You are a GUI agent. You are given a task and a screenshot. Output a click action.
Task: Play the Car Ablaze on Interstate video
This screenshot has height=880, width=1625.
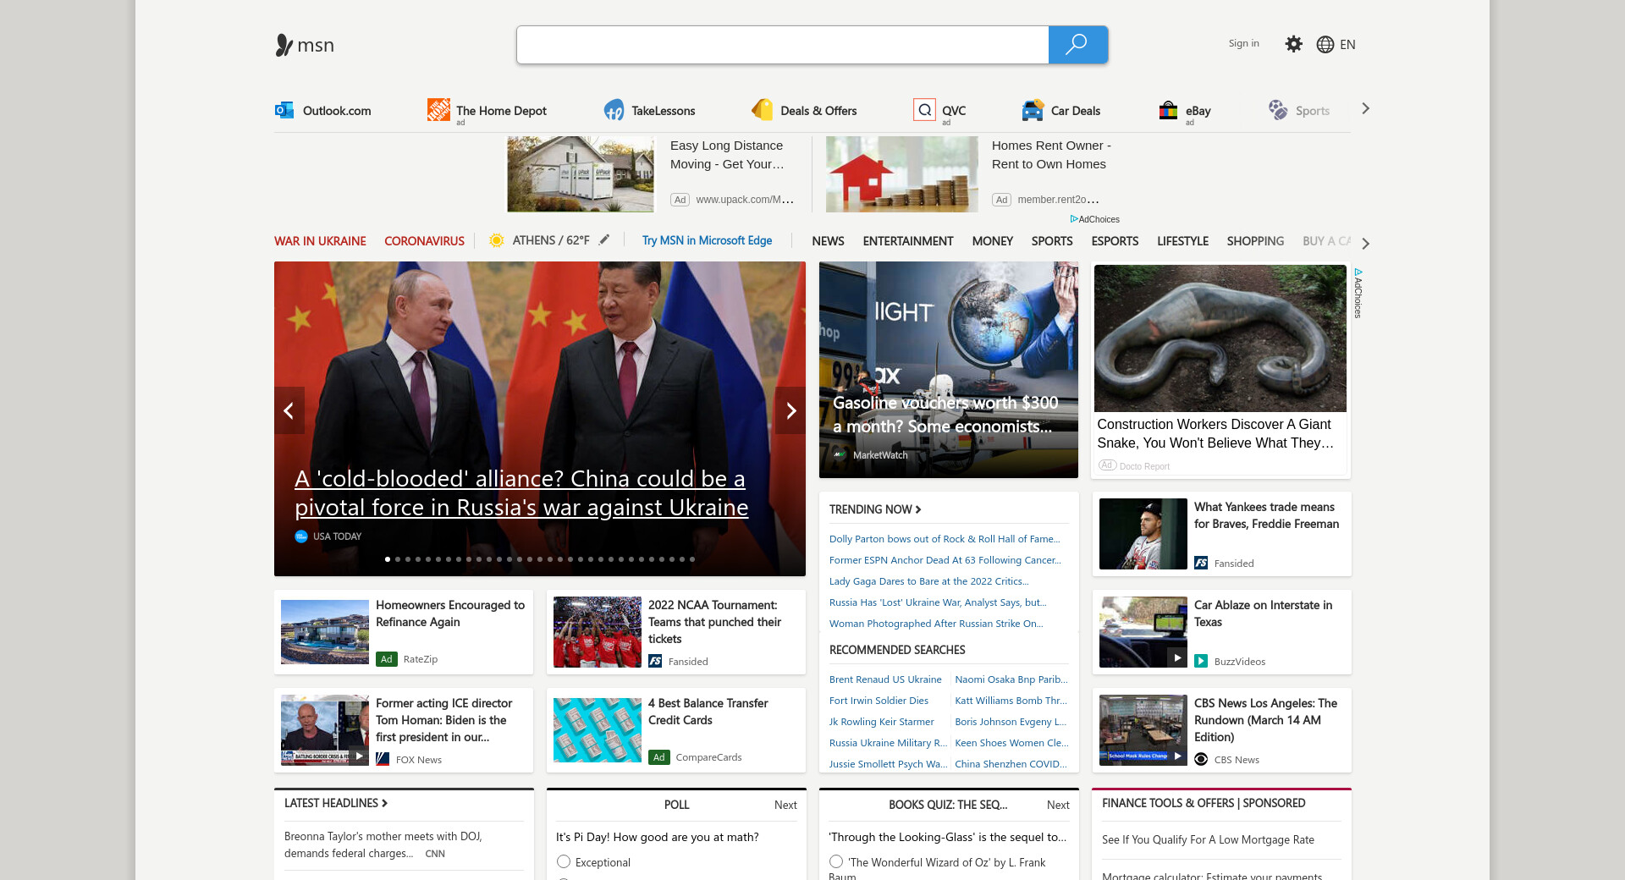[1176, 657]
